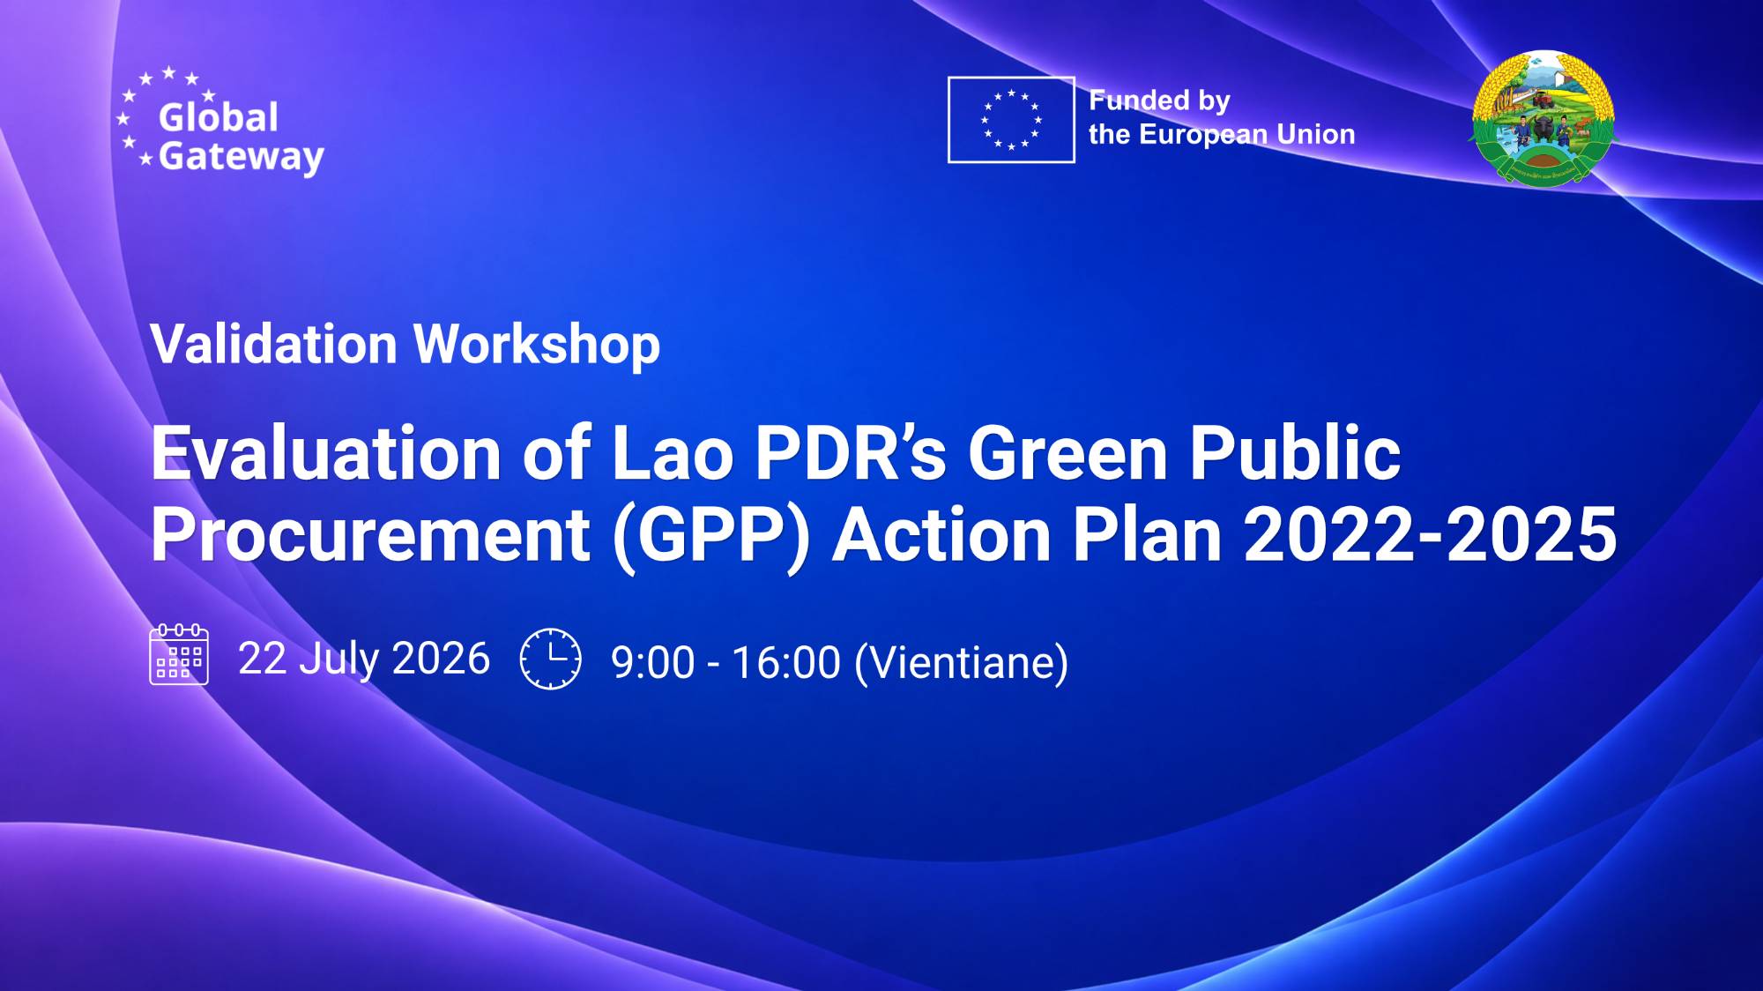Click "Evaluation of Lao PDR's Green Public" title line
The width and height of the screenshot is (1763, 991).
(x=776, y=452)
